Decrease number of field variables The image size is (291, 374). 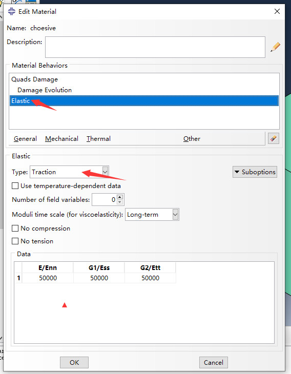(120, 202)
